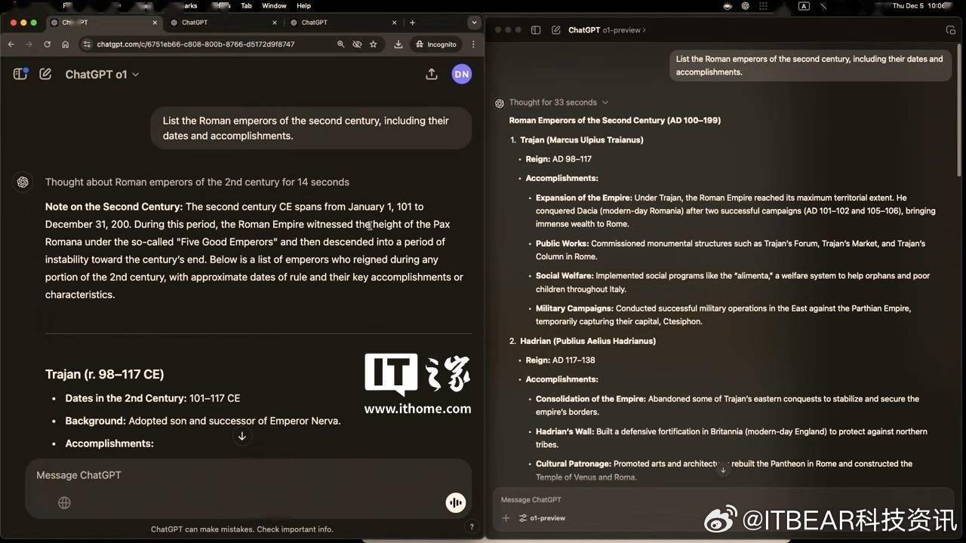Click the share conversation icon
Image resolution: width=966 pixels, height=543 pixels.
point(432,74)
